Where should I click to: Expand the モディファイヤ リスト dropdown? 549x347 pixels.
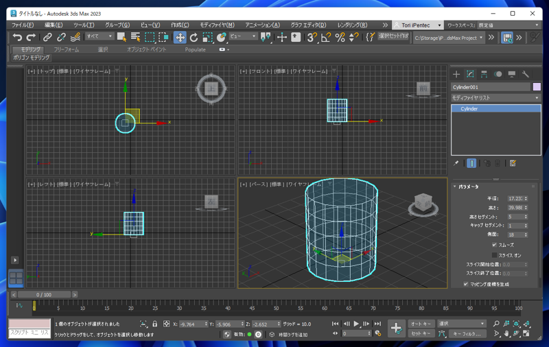point(495,98)
